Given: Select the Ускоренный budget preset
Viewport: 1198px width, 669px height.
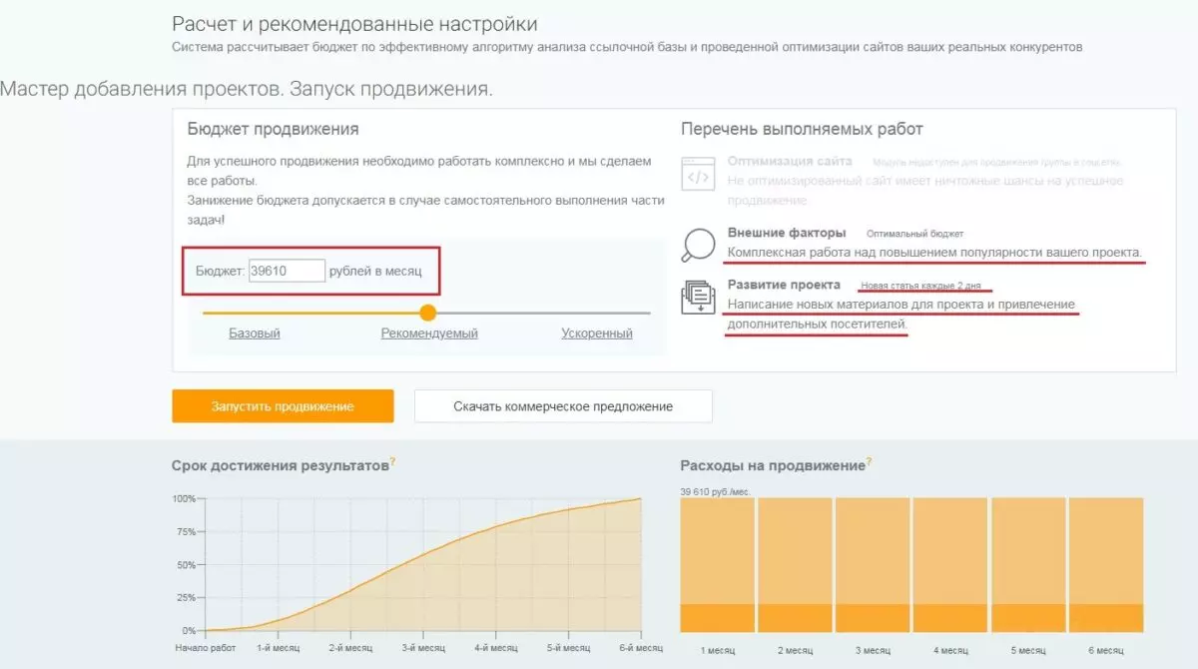Looking at the screenshot, I should (597, 334).
